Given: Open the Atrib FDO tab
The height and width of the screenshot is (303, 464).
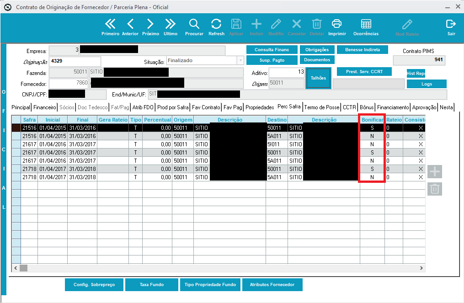Looking at the screenshot, I should 143,107.
